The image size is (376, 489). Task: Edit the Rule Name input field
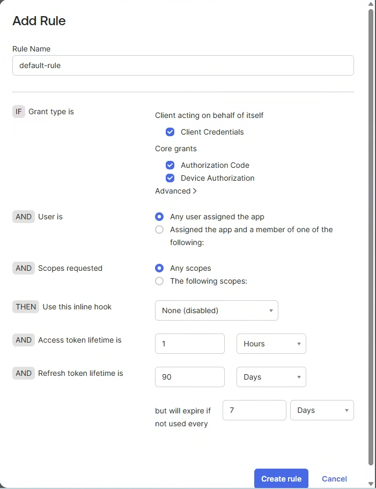click(183, 65)
